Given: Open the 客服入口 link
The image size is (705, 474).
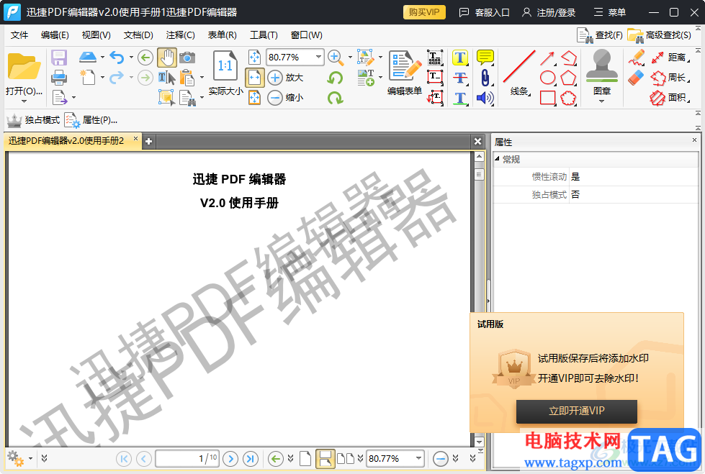Looking at the screenshot, I should pos(484,12).
